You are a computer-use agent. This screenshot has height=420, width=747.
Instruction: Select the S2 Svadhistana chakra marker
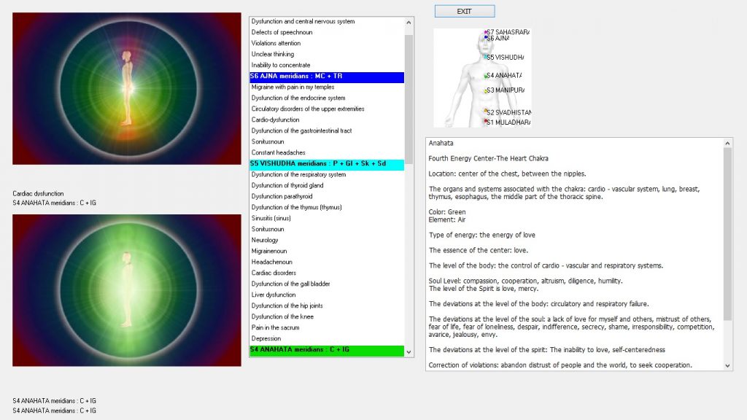[486, 112]
